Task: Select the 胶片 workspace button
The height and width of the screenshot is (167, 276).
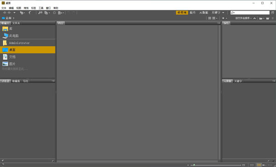Action: tap(193, 13)
